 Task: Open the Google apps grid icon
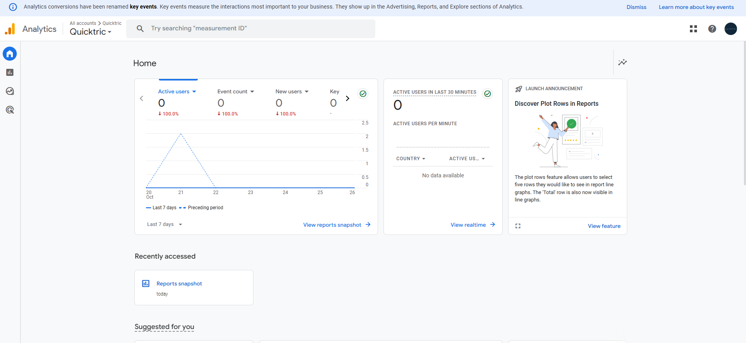click(693, 29)
